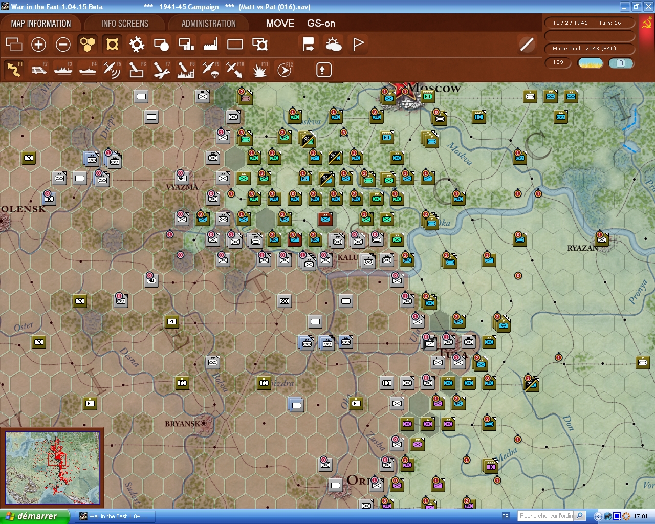The height and width of the screenshot is (524, 655).
Task: Click the flag-with-arrow icon
Action: 309,45
